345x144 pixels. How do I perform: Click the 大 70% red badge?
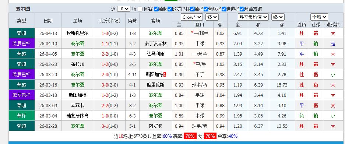click(210, 136)
